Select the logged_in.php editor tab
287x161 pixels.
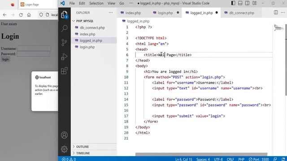coord(201,13)
